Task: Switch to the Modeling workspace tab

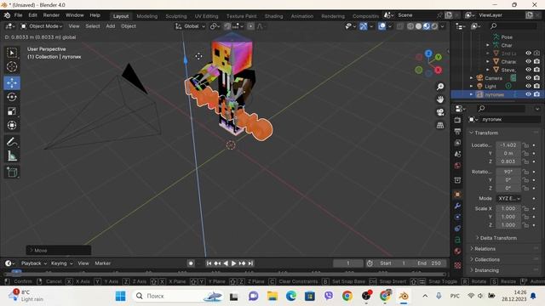Action: tap(146, 16)
